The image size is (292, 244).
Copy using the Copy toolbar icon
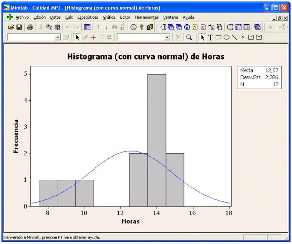click(x=49, y=27)
